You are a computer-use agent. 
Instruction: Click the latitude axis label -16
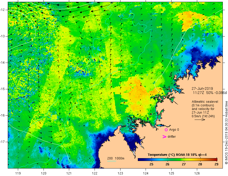click(3, 115)
